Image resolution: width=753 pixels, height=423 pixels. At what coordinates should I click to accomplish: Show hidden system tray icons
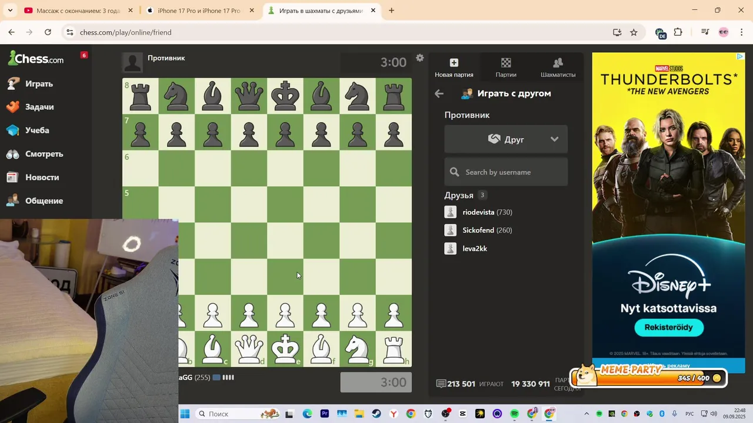point(587,414)
